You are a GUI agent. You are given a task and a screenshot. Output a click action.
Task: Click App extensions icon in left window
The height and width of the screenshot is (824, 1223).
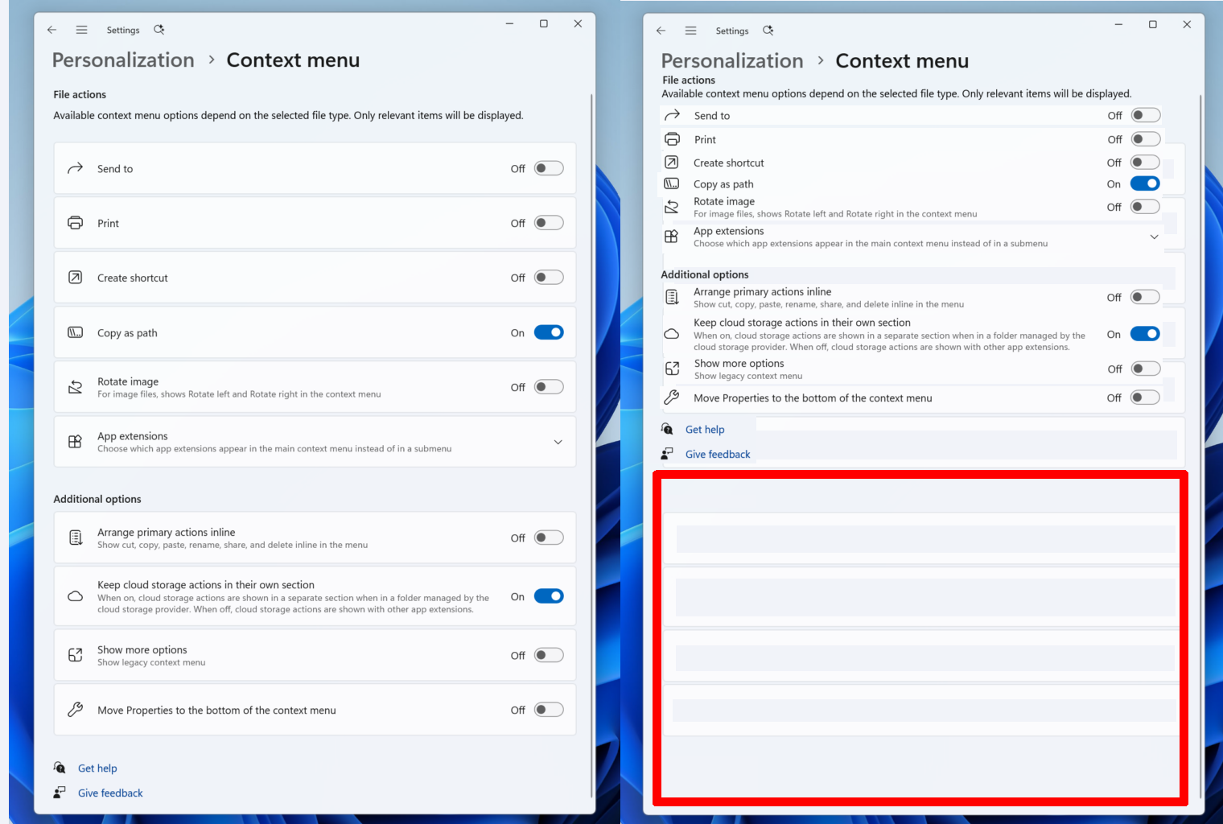(75, 442)
